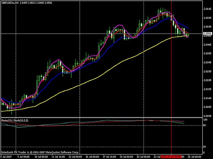Image resolution: width=213 pixels, height=159 pixels.
Task: Click the 13 Jul 00:00 time label
Action: pos(75,157)
